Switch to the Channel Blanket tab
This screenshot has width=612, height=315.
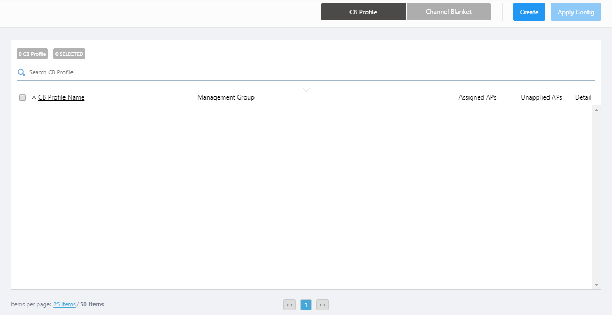(448, 12)
